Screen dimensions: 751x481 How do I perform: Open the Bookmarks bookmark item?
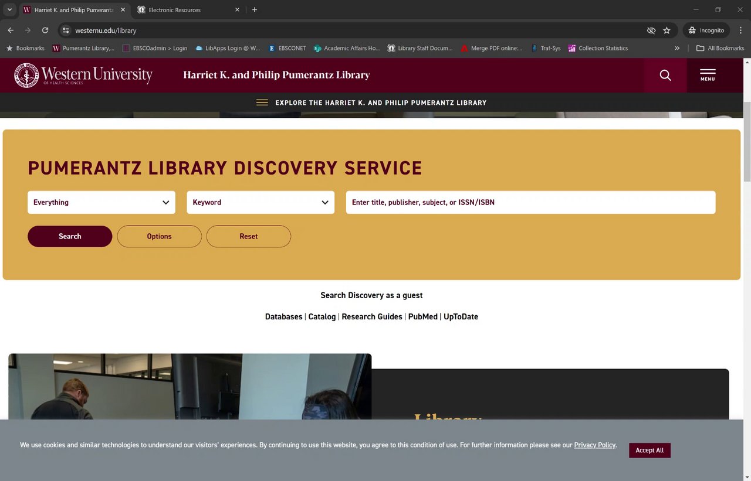click(25, 48)
